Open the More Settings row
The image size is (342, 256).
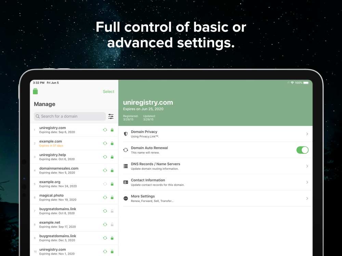coord(215,198)
